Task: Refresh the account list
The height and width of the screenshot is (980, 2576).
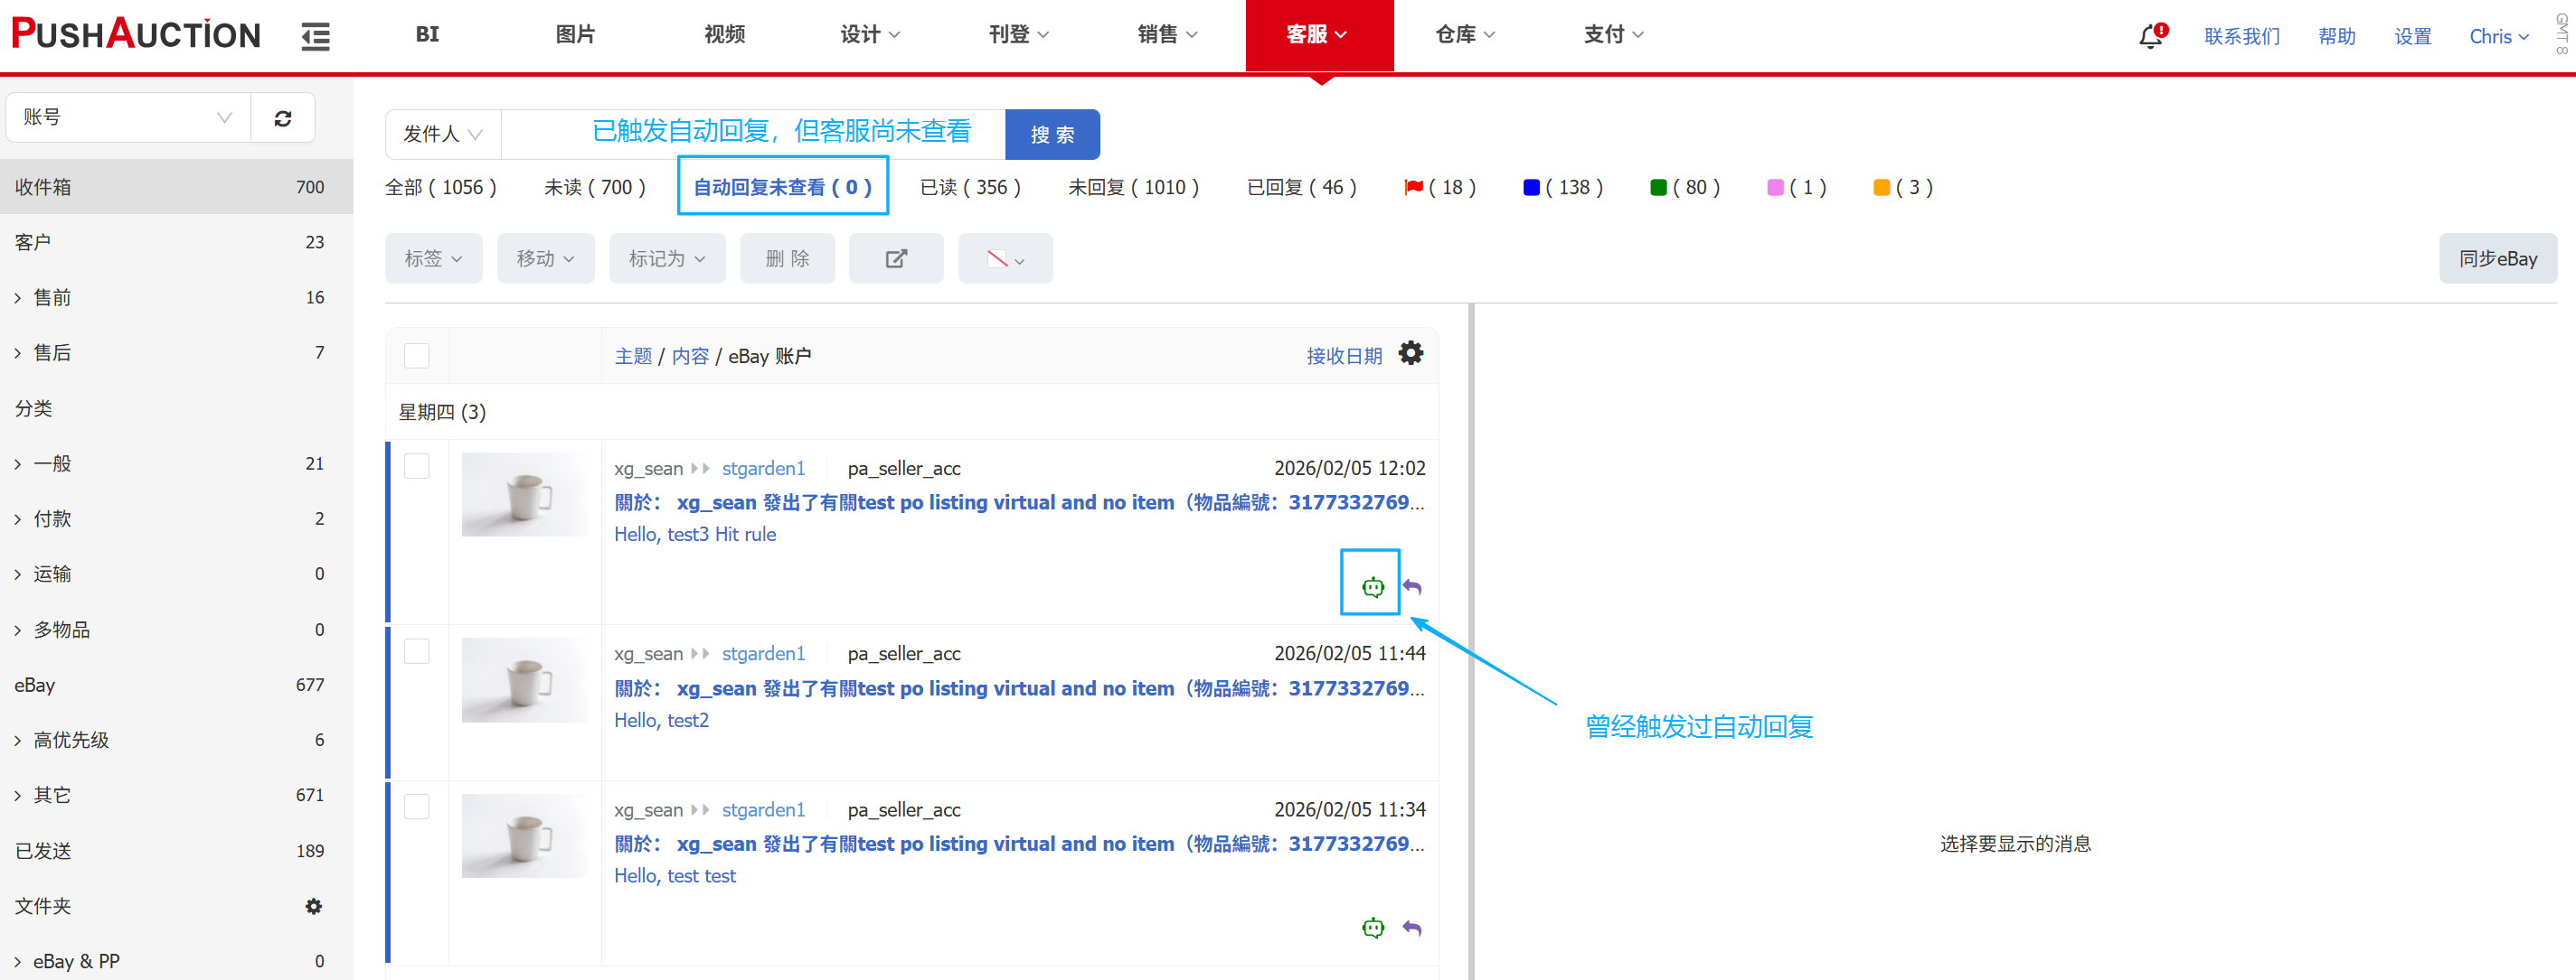Action: point(283,118)
